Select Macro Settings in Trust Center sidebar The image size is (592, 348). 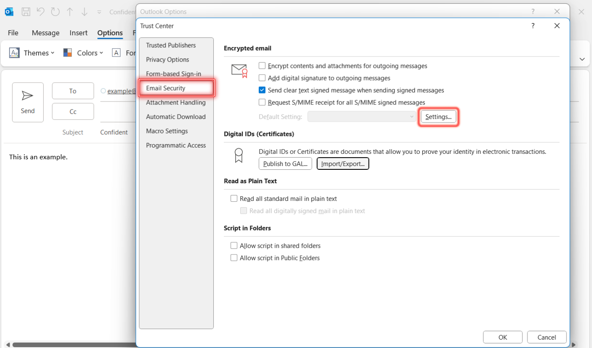coord(166,131)
